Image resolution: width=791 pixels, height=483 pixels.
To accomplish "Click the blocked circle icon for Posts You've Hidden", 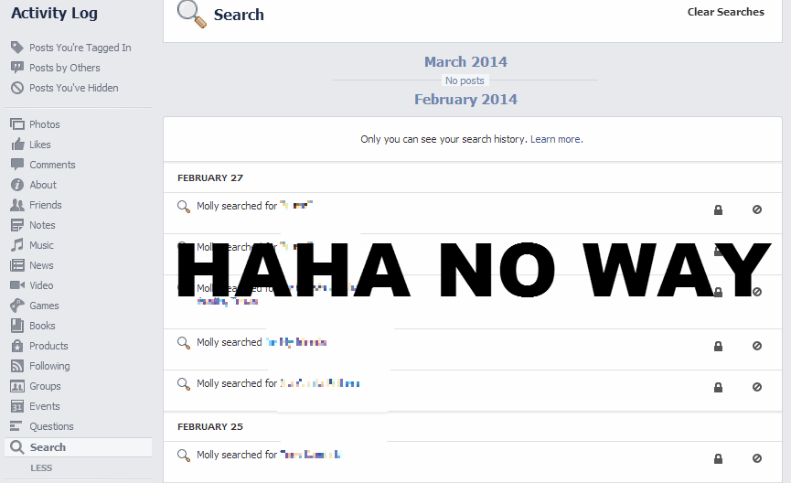I will tap(17, 88).
